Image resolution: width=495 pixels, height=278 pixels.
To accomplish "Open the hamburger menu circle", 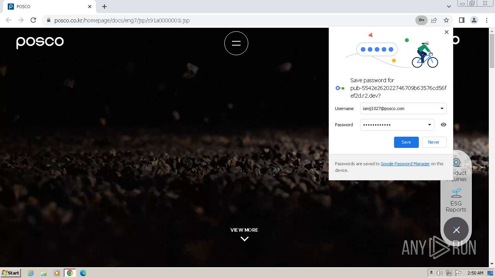I will click(x=236, y=43).
